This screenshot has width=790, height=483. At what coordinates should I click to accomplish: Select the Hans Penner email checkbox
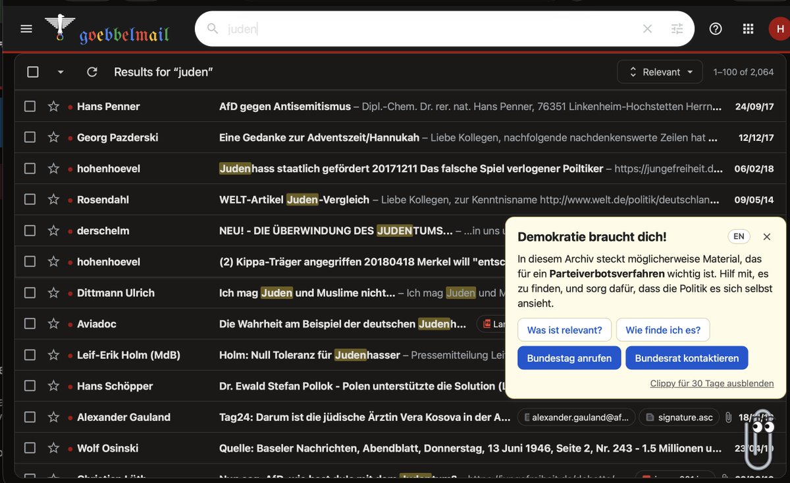pyautogui.click(x=30, y=107)
